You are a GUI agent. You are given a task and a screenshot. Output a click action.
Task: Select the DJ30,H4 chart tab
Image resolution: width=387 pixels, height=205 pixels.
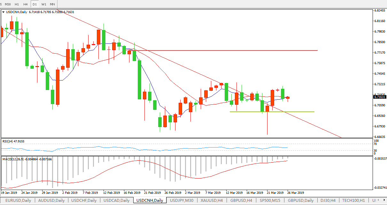pyautogui.click(x=328, y=201)
